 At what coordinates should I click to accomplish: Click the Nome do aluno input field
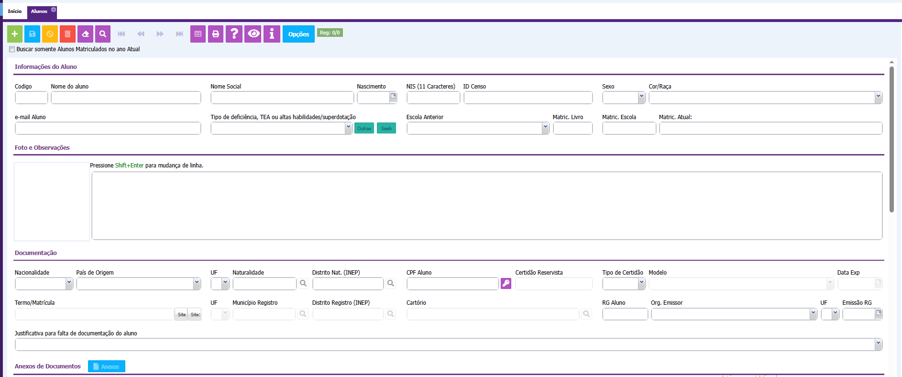coord(126,98)
